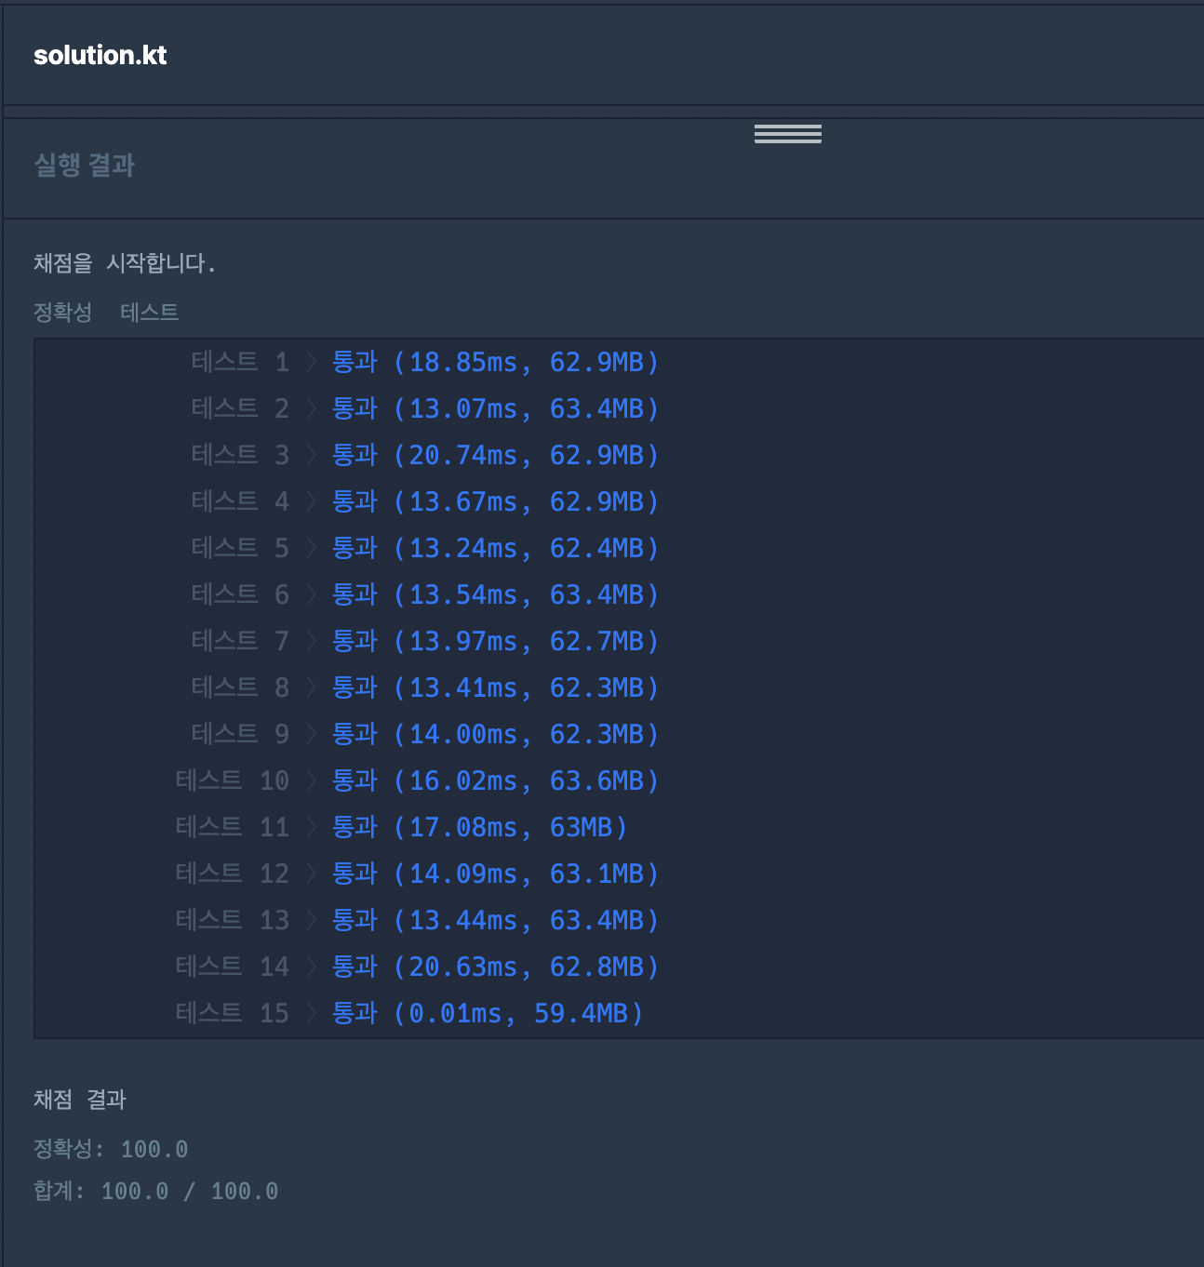Select the 실행 결과 panel heading
This screenshot has height=1267, width=1204.
pyautogui.click(x=85, y=166)
